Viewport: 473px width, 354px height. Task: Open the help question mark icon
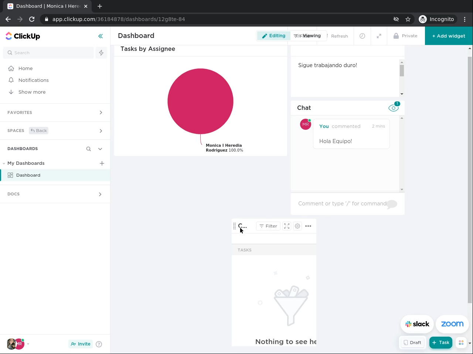(99, 344)
